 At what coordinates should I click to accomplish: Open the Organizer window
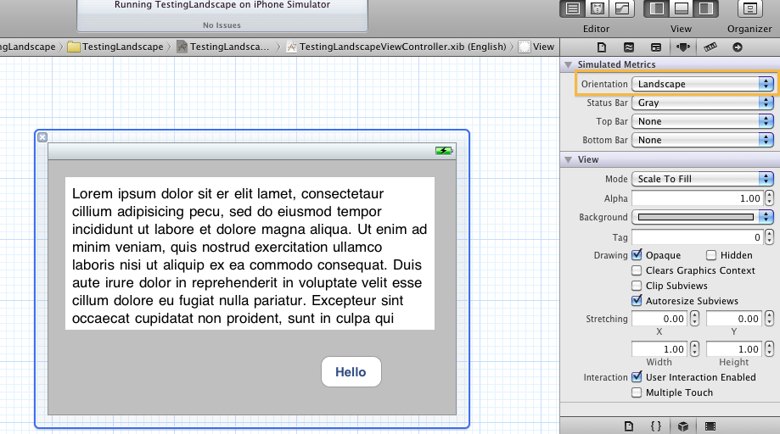point(749,8)
